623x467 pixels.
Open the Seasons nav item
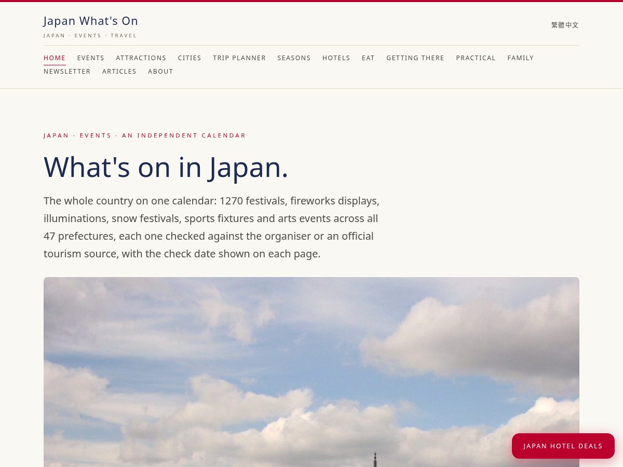coord(294,58)
